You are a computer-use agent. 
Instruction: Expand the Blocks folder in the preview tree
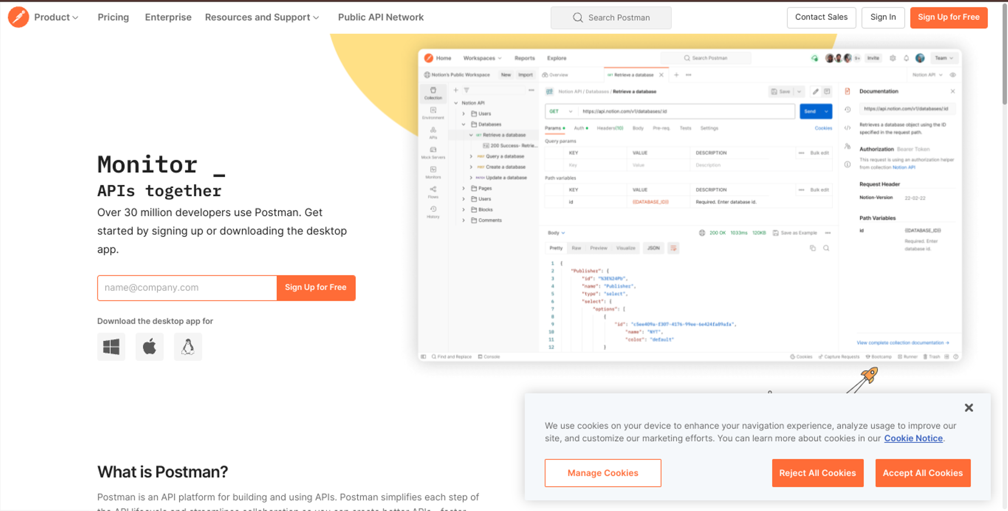click(x=464, y=210)
